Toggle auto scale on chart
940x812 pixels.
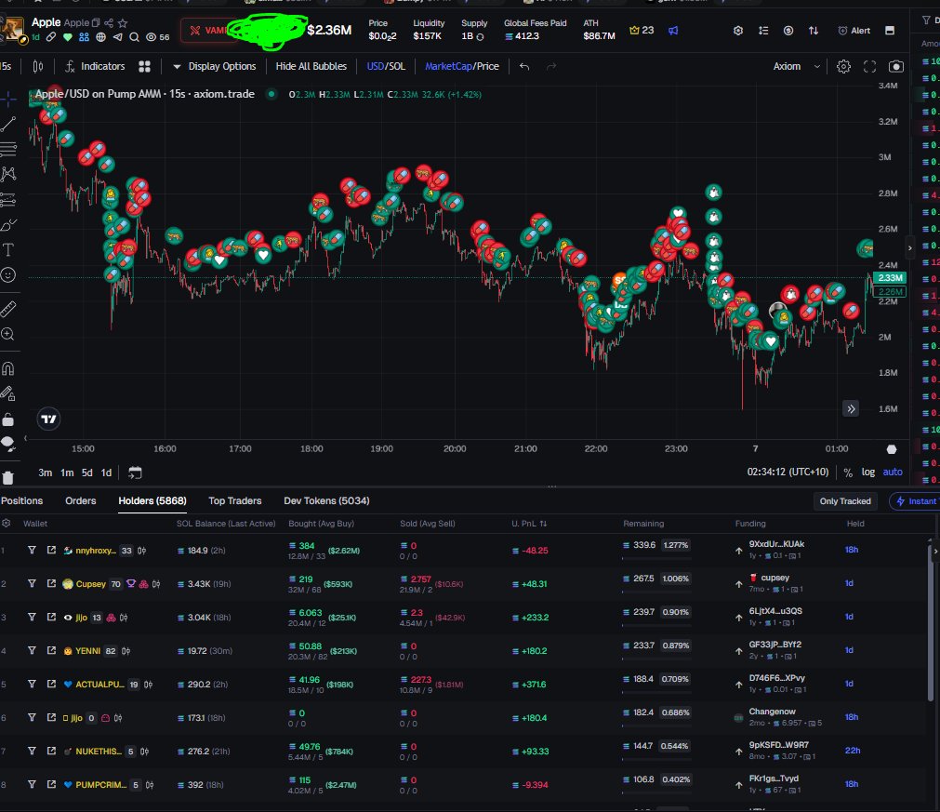click(x=893, y=473)
